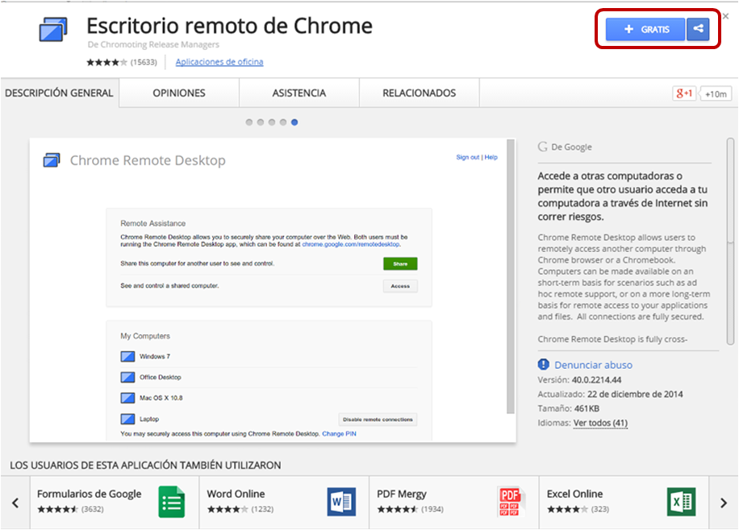Open the Excel Online card
The height and width of the screenshot is (530, 739).
(624, 503)
